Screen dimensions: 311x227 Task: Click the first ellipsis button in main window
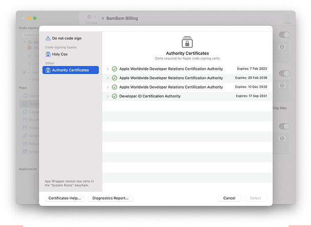coord(282,47)
